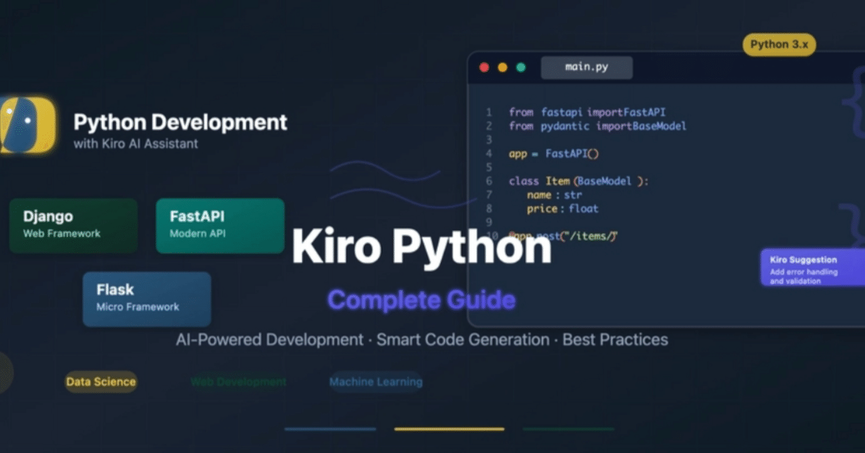Select the FastAPI Modern API card
The width and height of the screenshot is (865, 453).
pos(220,226)
